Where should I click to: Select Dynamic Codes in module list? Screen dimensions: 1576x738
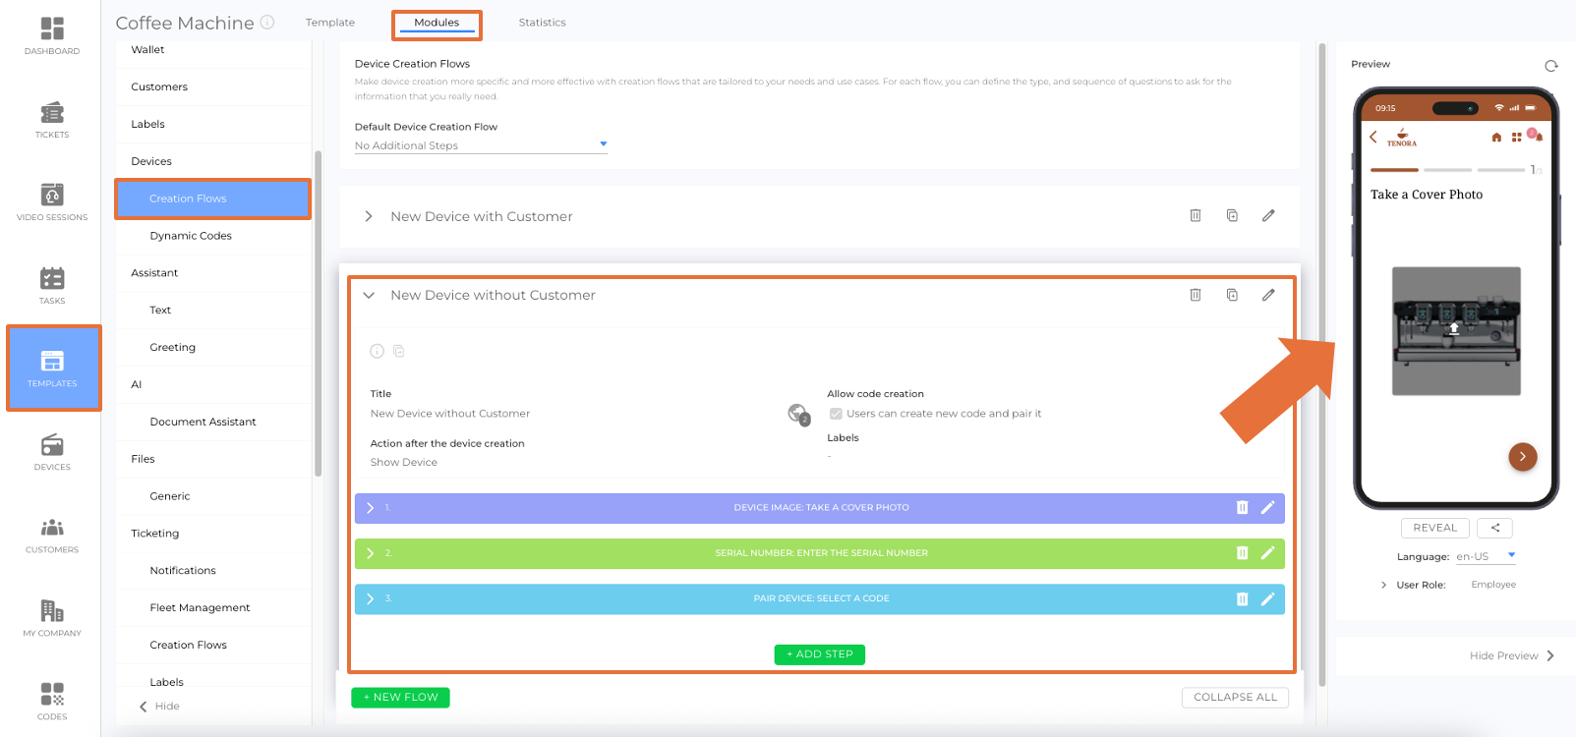click(191, 236)
